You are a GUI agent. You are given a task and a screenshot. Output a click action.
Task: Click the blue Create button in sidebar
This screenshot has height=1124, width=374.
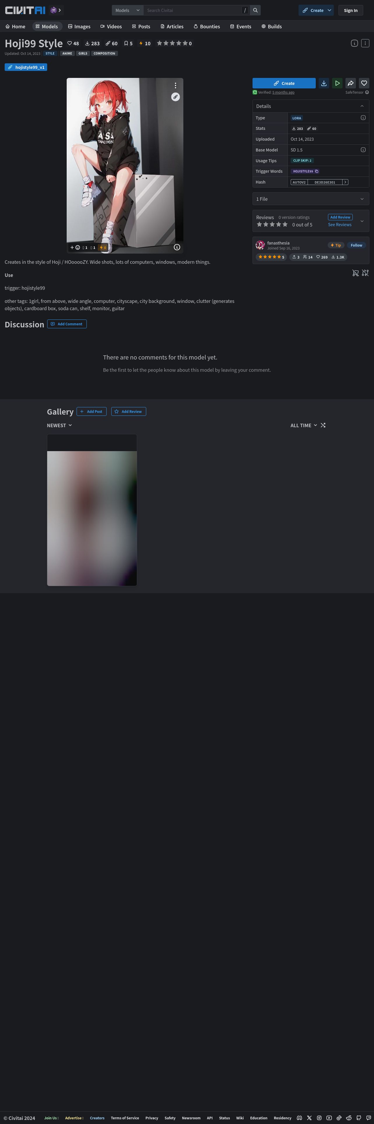(x=284, y=83)
